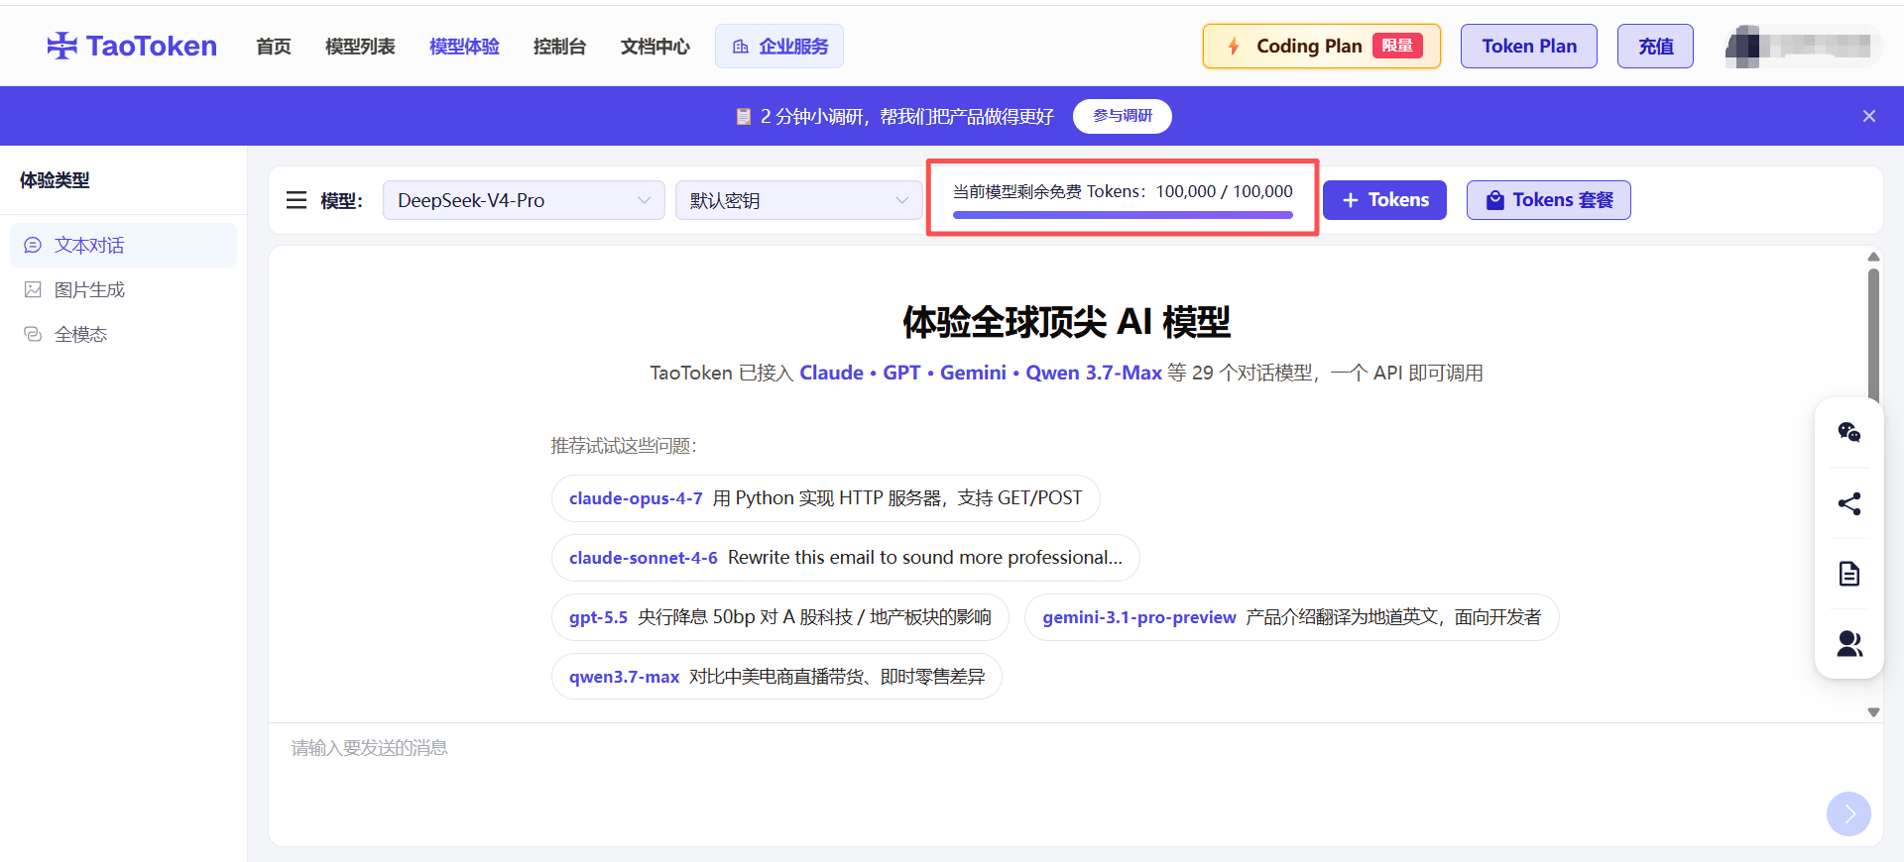Click the Coding Plan button
Viewport: 1904px width, 862px height.
tap(1321, 47)
